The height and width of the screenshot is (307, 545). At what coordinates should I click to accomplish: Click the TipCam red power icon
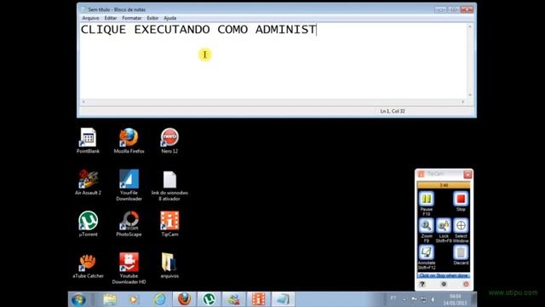click(466, 284)
